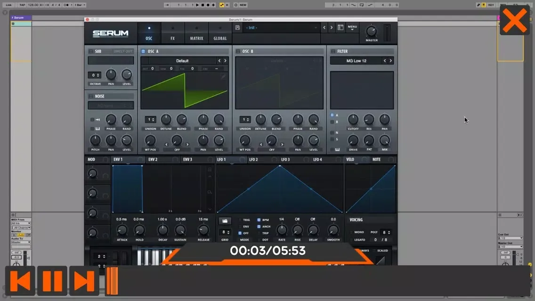Image resolution: width=535 pixels, height=301 pixels.
Task: Open MG Low 12 filter type menu
Action: [356, 61]
